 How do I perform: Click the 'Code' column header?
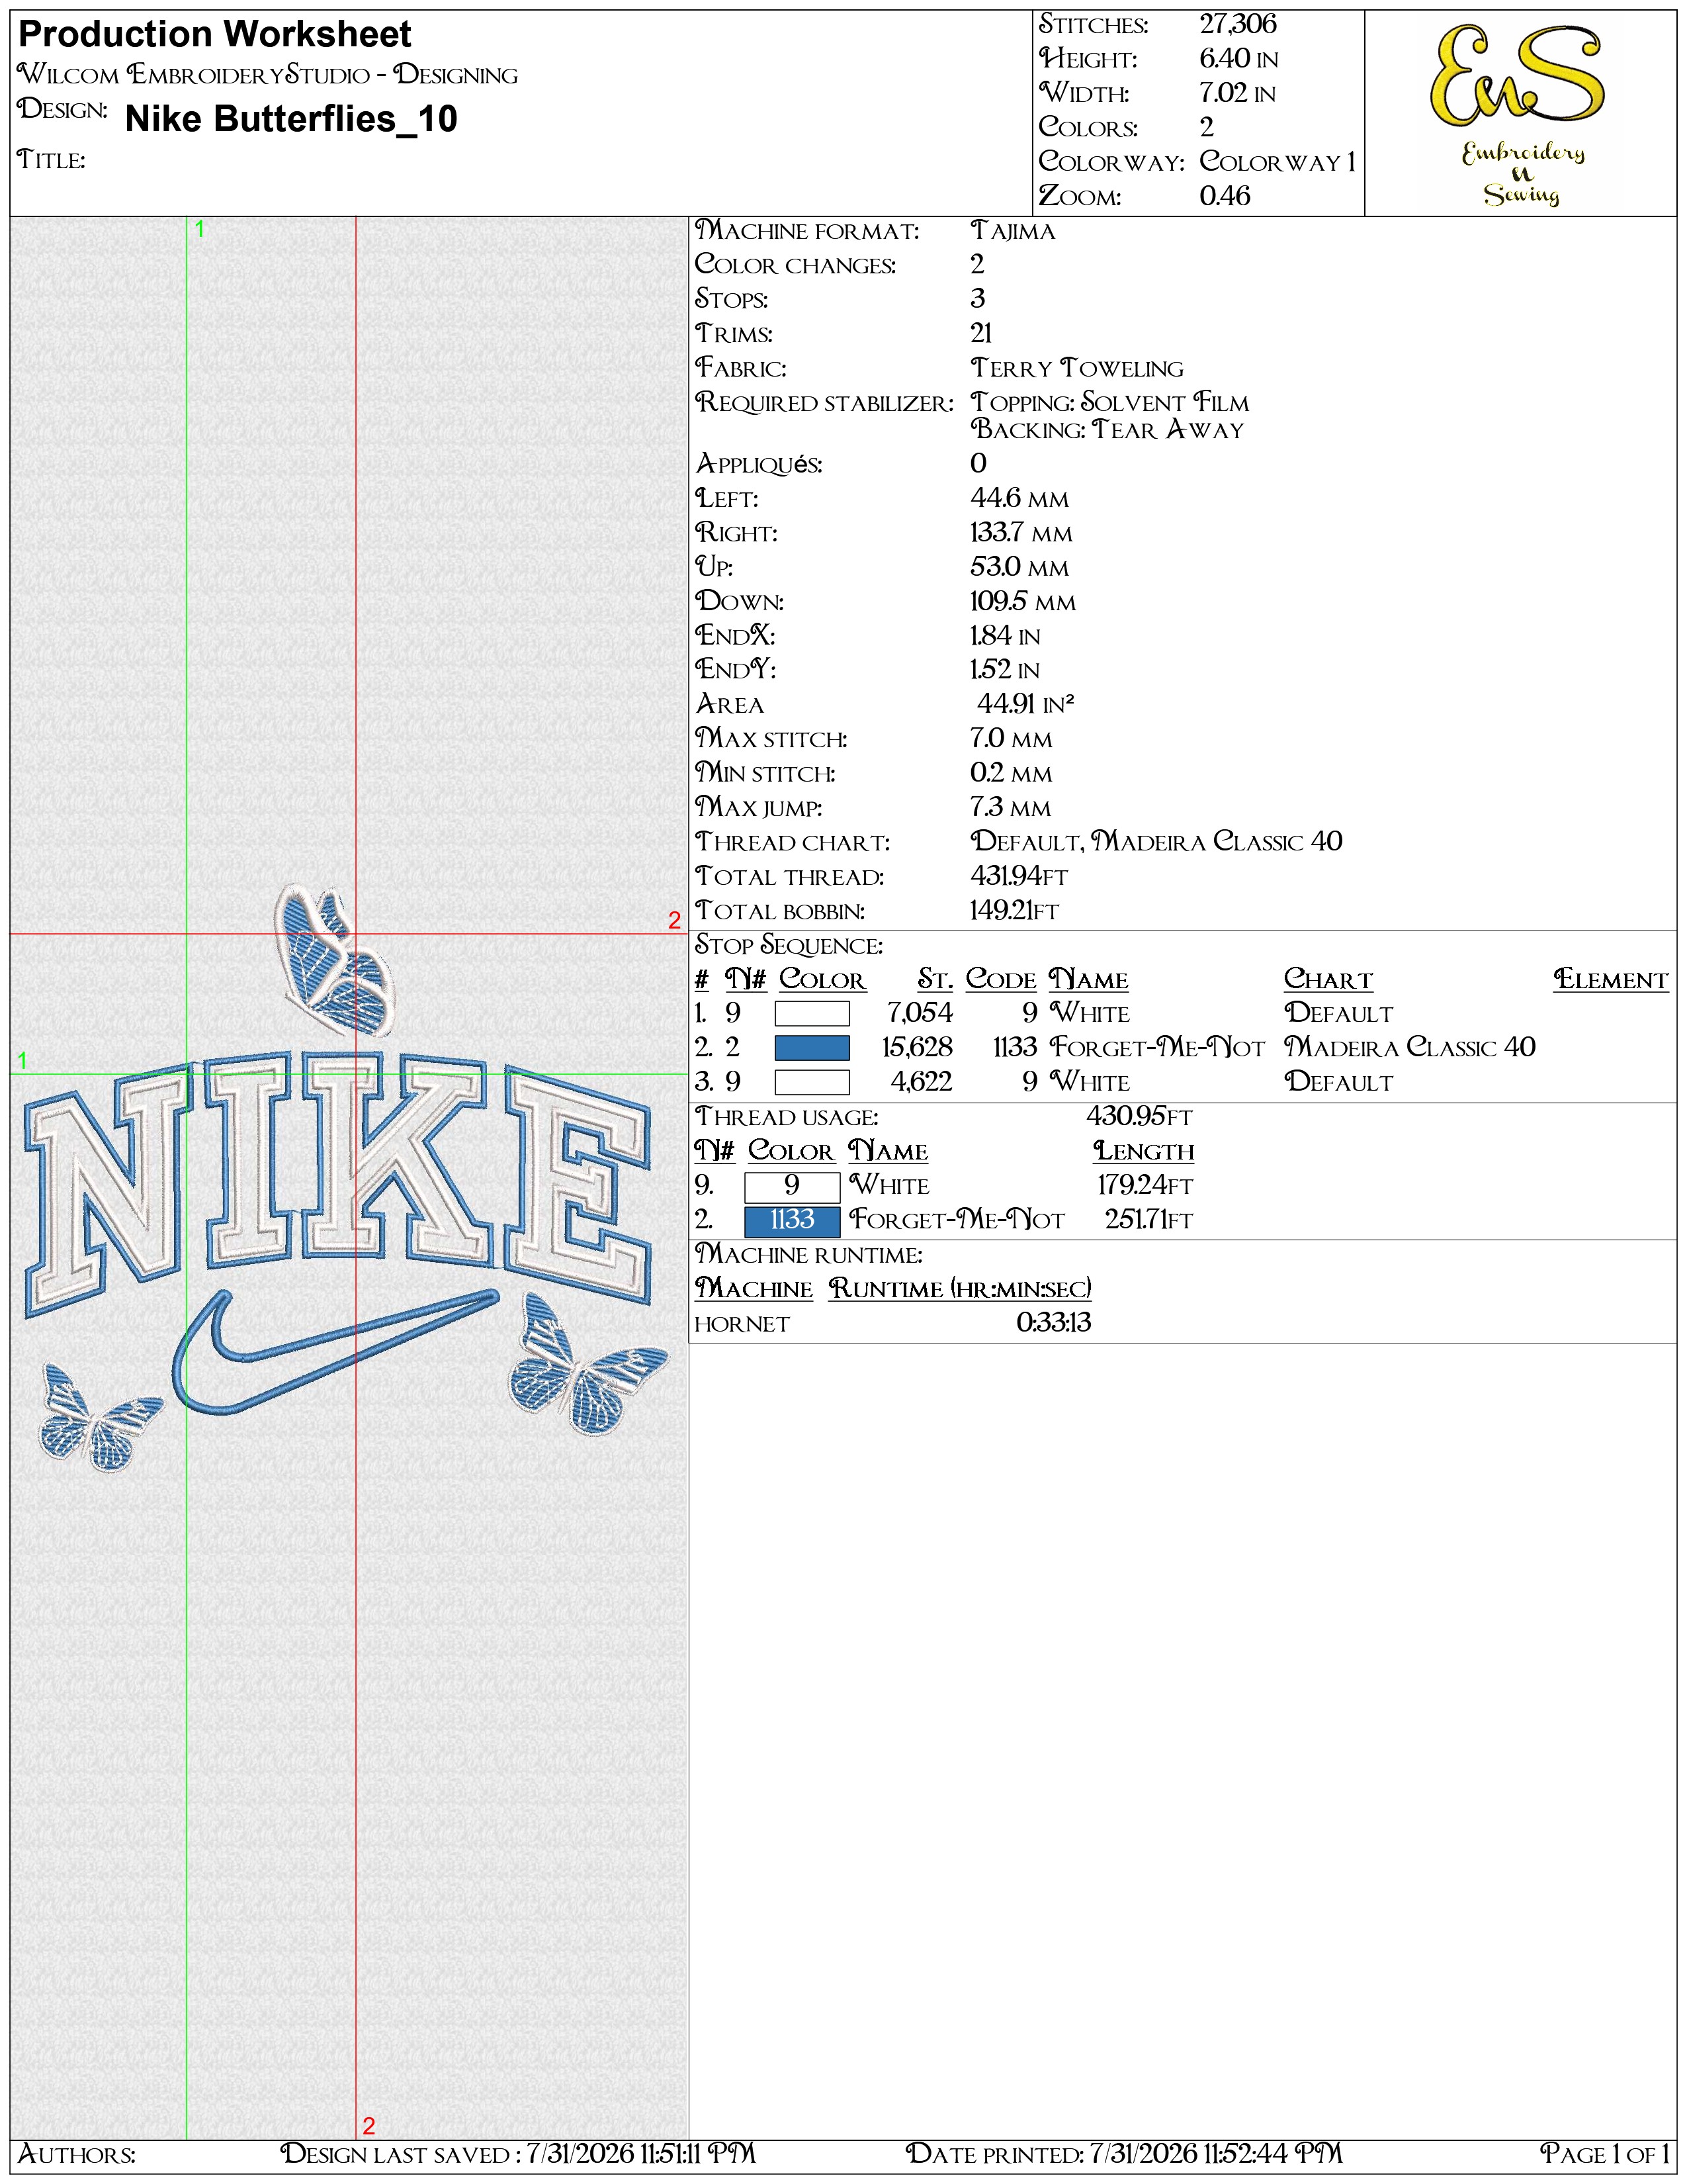(1000, 979)
